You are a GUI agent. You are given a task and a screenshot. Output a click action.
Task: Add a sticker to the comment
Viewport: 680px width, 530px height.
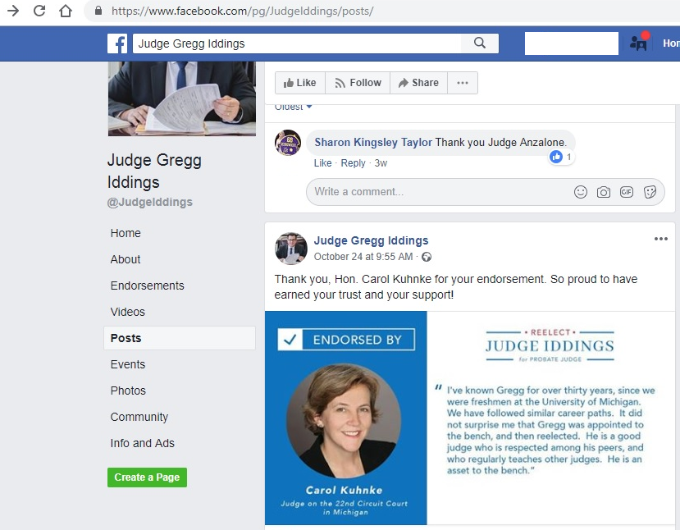[x=650, y=192]
